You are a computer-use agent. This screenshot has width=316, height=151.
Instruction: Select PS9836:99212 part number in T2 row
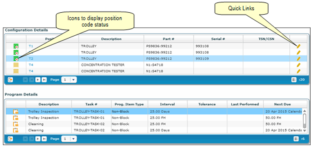pos(159,59)
